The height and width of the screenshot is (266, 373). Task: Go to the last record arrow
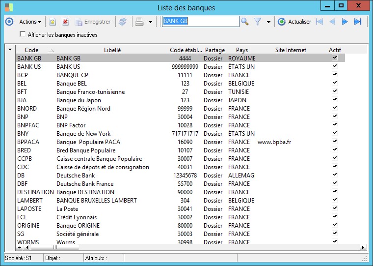point(358,22)
